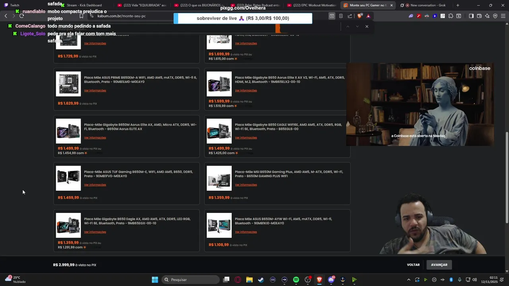
Task: Open Brave Shields lion icon
Action: coord(360,16)
